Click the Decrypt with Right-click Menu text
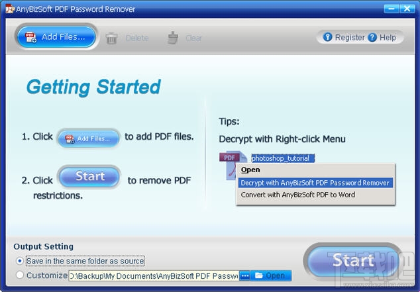Image resolution: width=420 pixels, height=292 pixels. tap(282, 139)
